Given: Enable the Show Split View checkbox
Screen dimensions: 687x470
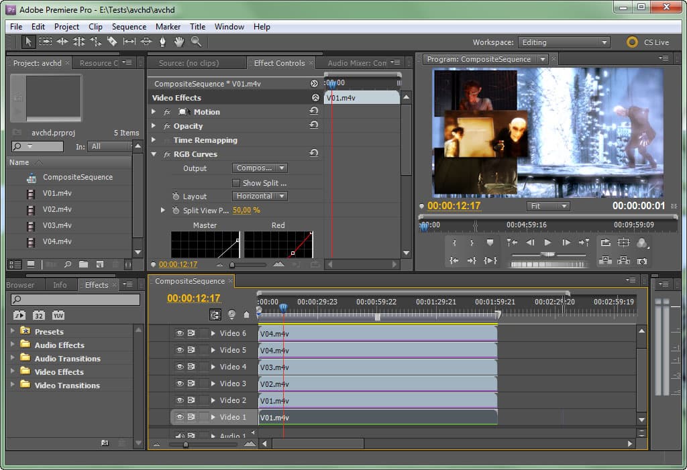Looking at the screenshot, I should pyautogui.click(x=236, y=183).
